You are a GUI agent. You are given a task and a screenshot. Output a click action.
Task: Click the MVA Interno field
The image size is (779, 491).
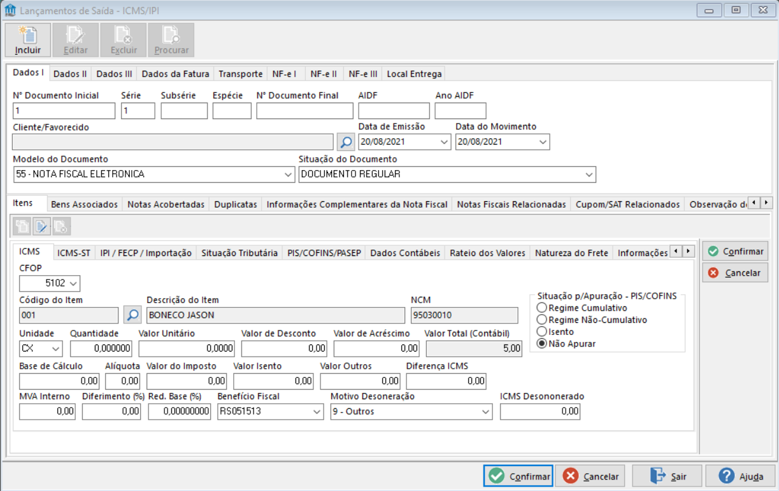coord(47,411)
